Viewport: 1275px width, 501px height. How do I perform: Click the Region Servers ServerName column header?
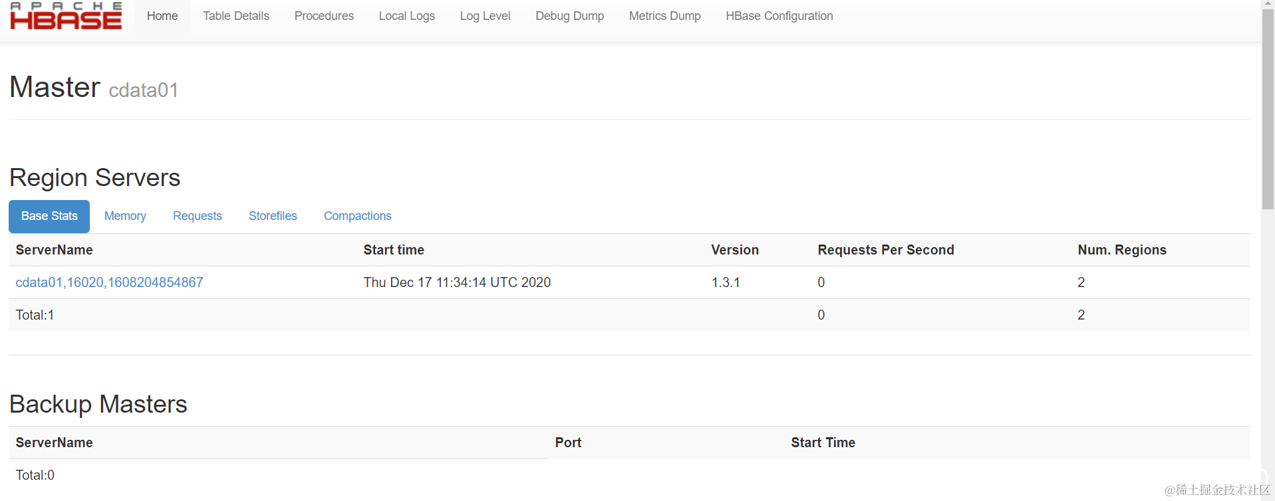point(55,250)
